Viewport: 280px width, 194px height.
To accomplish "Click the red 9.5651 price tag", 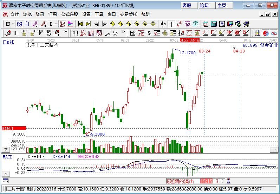I will pos(14,128).
